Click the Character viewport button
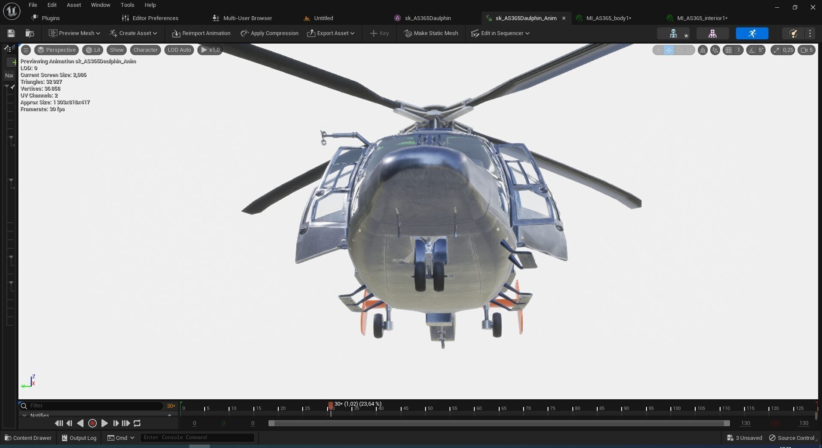 tap(146, 50)
